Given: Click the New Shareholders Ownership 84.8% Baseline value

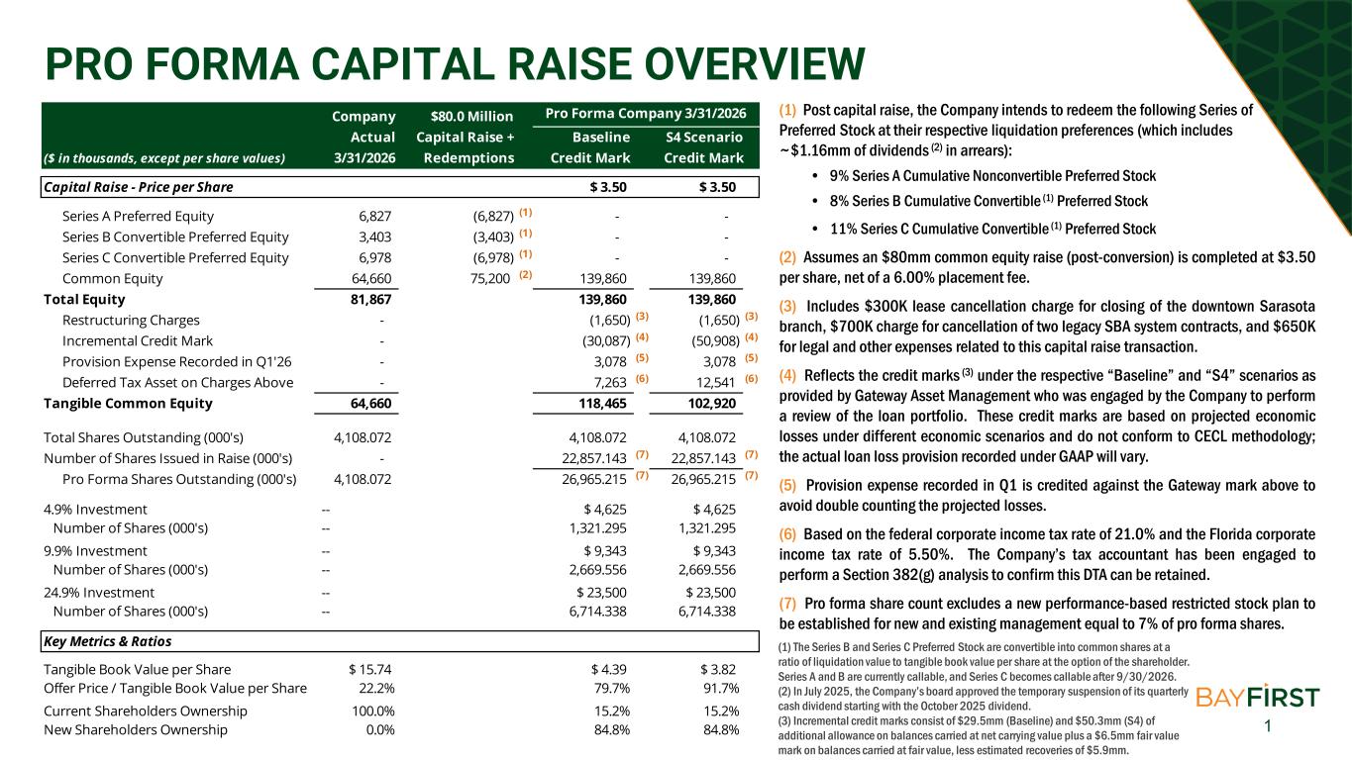Looking at the screenshot, I should [611, 730].
